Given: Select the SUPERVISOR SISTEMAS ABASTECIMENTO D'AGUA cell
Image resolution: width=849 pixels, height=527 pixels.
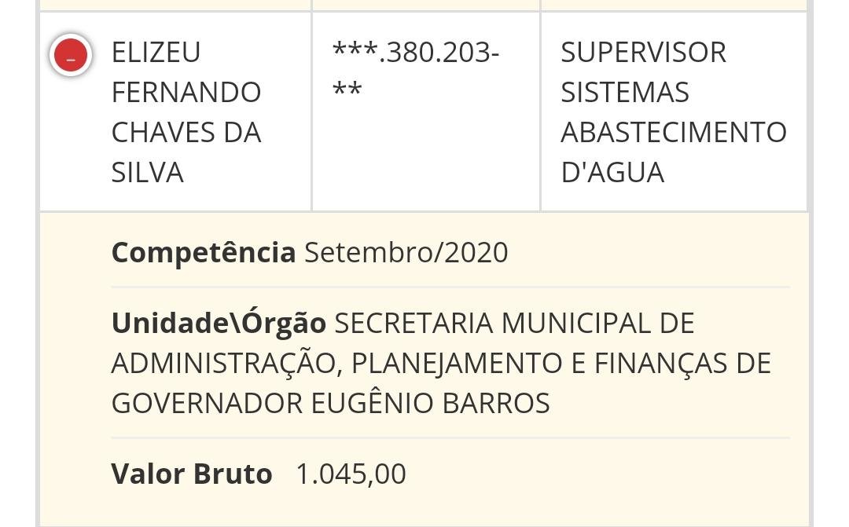Looking at the screenshot, I should (674, 112).
